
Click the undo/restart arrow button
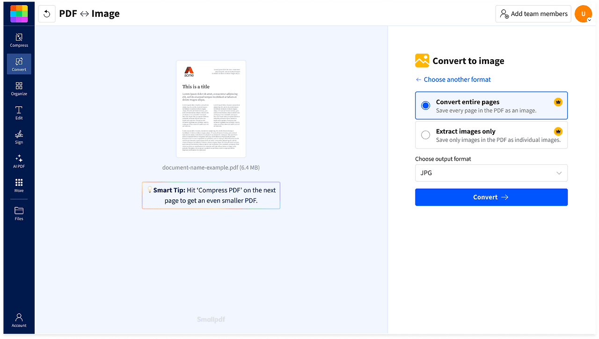click(47, 14)
